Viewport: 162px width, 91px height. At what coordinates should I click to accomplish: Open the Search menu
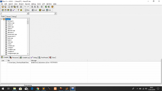11,4
